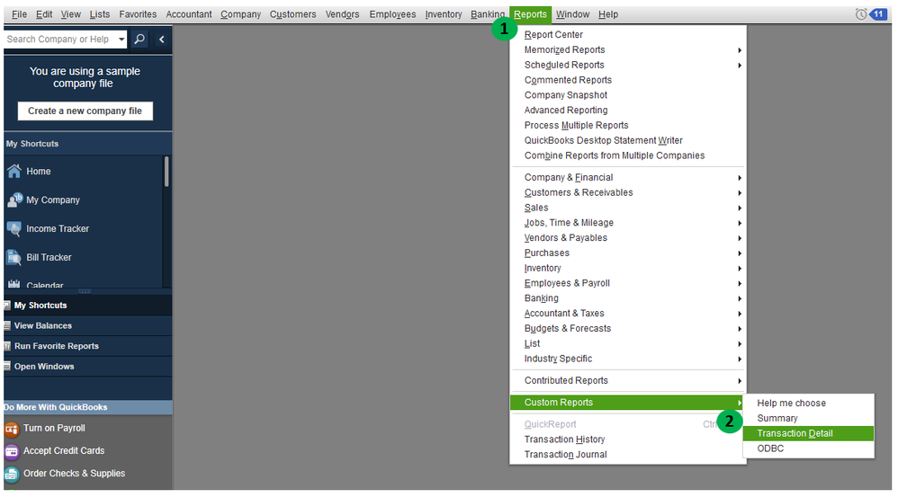Open the Accountant menu
The height and width of the screenshot is (497, 898).
pos(188,14)
